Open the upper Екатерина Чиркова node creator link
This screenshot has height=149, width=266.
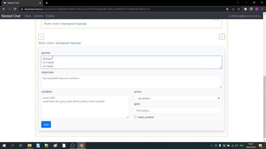(74, 24)
